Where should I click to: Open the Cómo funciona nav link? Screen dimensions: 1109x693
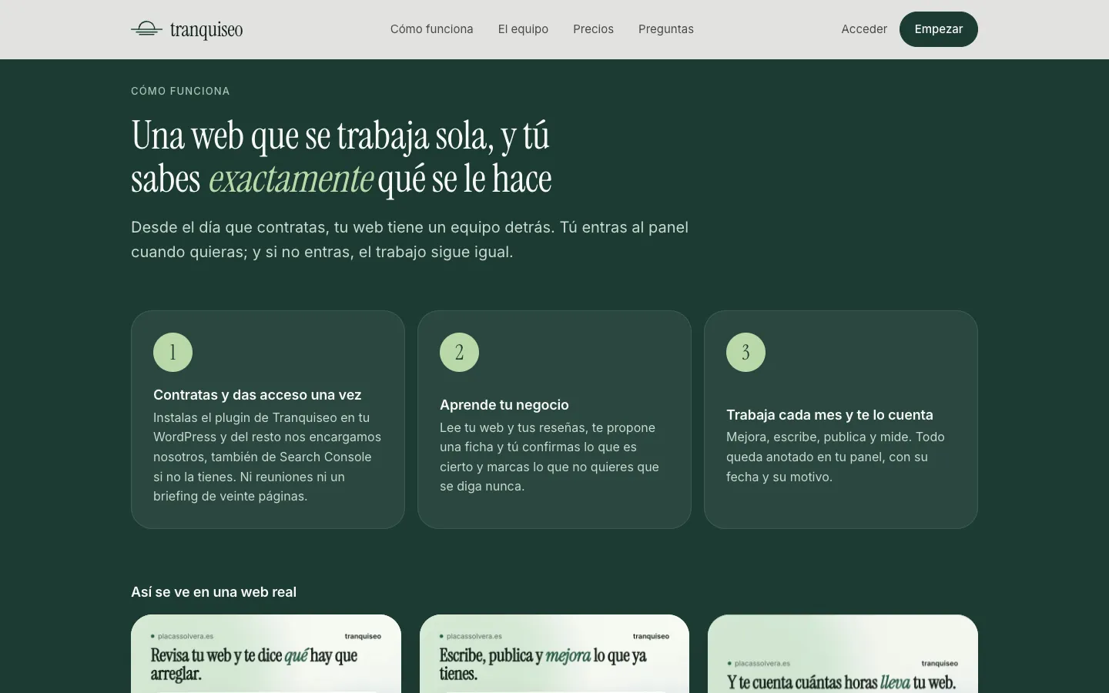tap(432, 29)
